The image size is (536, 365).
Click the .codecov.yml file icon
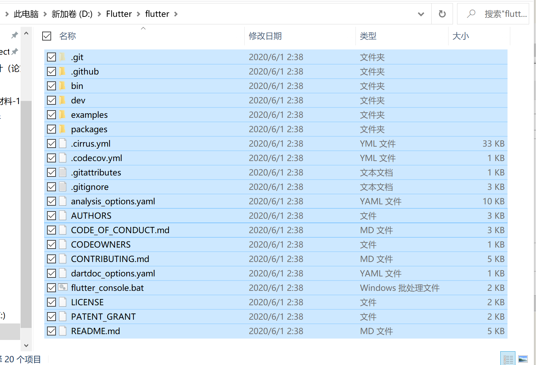coord(62,158)
